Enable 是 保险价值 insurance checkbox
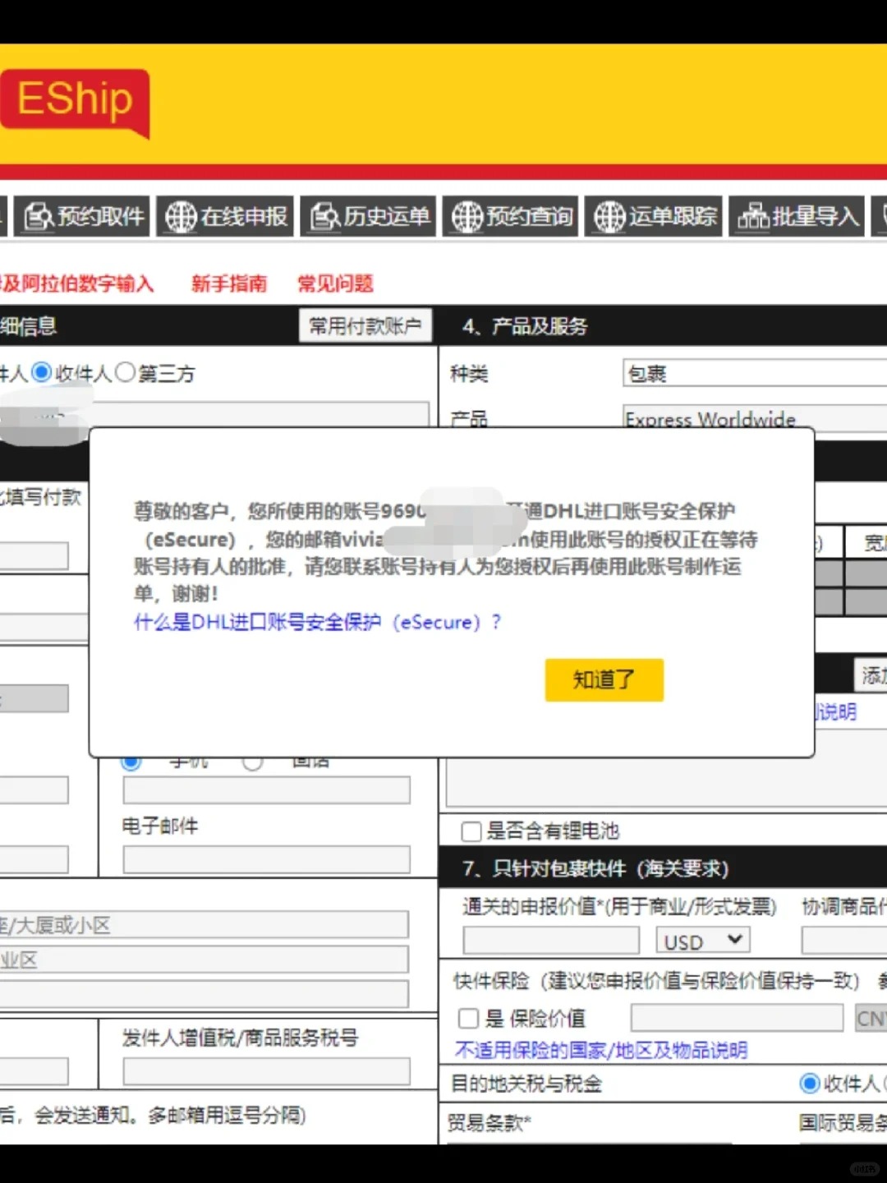This screenshot has height=1183, width=887. tap(469, 1019)
